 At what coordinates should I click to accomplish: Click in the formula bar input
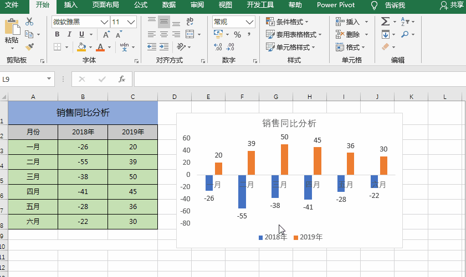pos(300,79)
